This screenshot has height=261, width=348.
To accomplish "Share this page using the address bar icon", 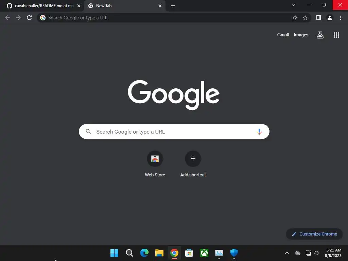I will pos(294,18).
